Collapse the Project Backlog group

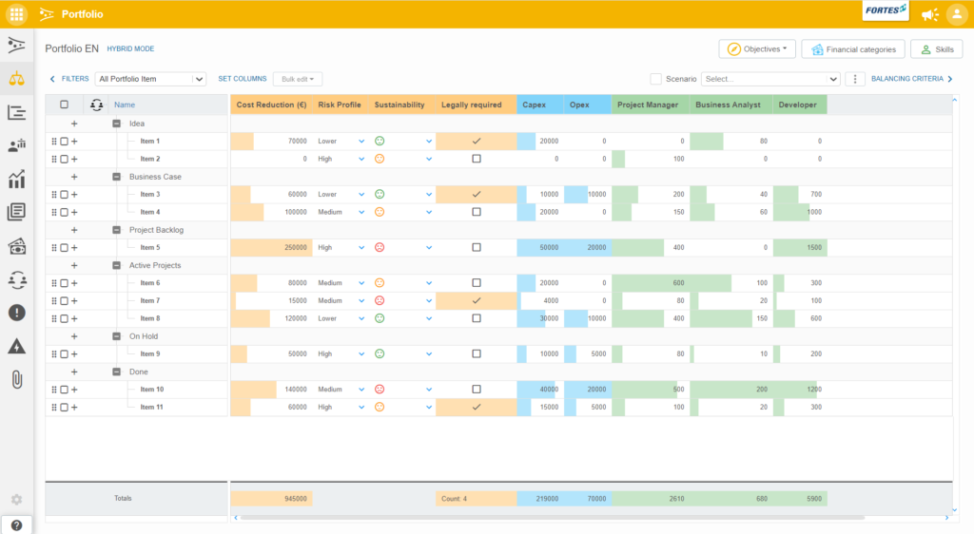pos(116,230)
